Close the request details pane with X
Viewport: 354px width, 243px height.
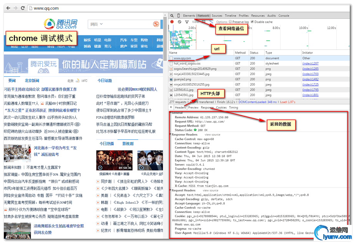[x=171, y=107]
